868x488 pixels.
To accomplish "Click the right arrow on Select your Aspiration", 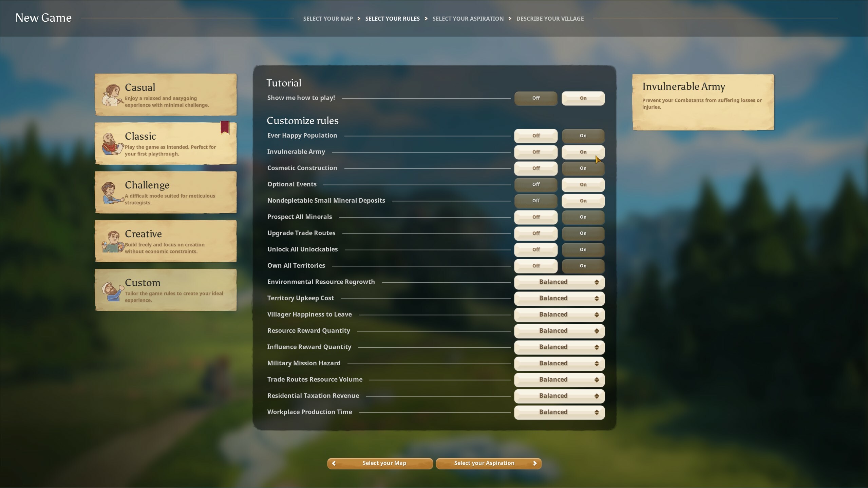I will pyautogui.click(x=535, y=463).
